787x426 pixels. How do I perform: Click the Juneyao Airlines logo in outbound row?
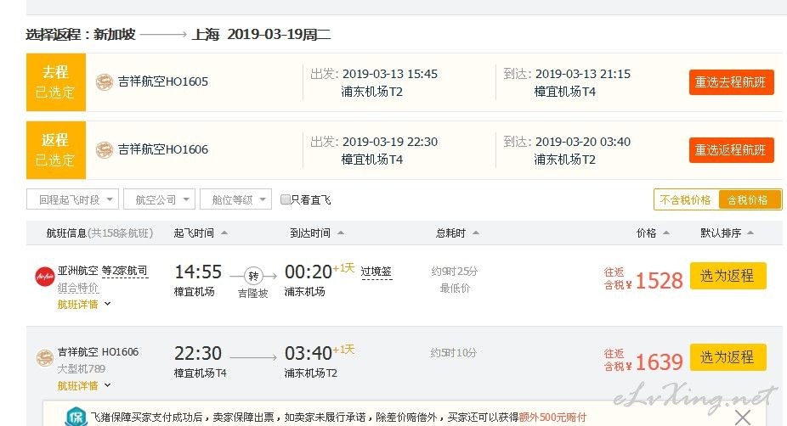(x=105, y=81)
